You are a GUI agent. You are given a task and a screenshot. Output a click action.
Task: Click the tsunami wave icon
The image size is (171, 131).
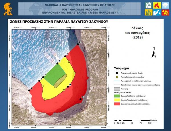click(156, 12)
